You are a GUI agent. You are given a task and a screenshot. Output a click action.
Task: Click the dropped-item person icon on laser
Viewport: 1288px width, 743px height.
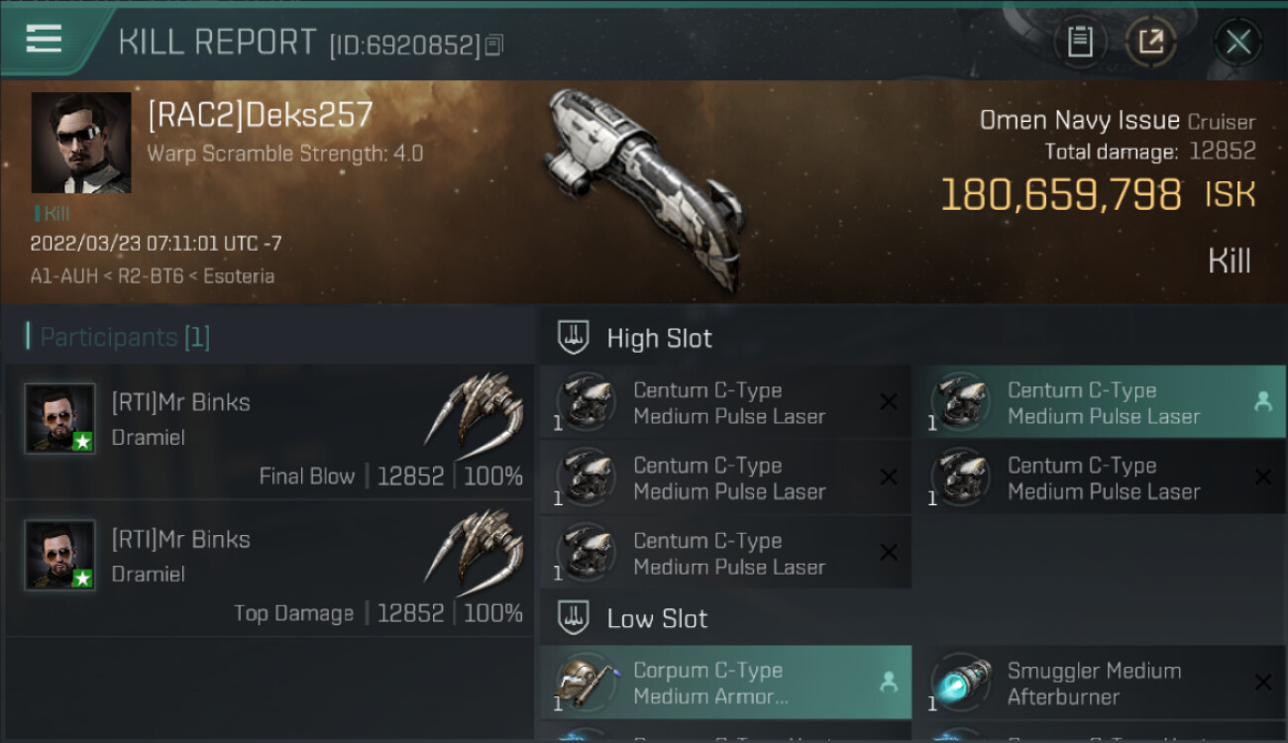(1262, 401)
